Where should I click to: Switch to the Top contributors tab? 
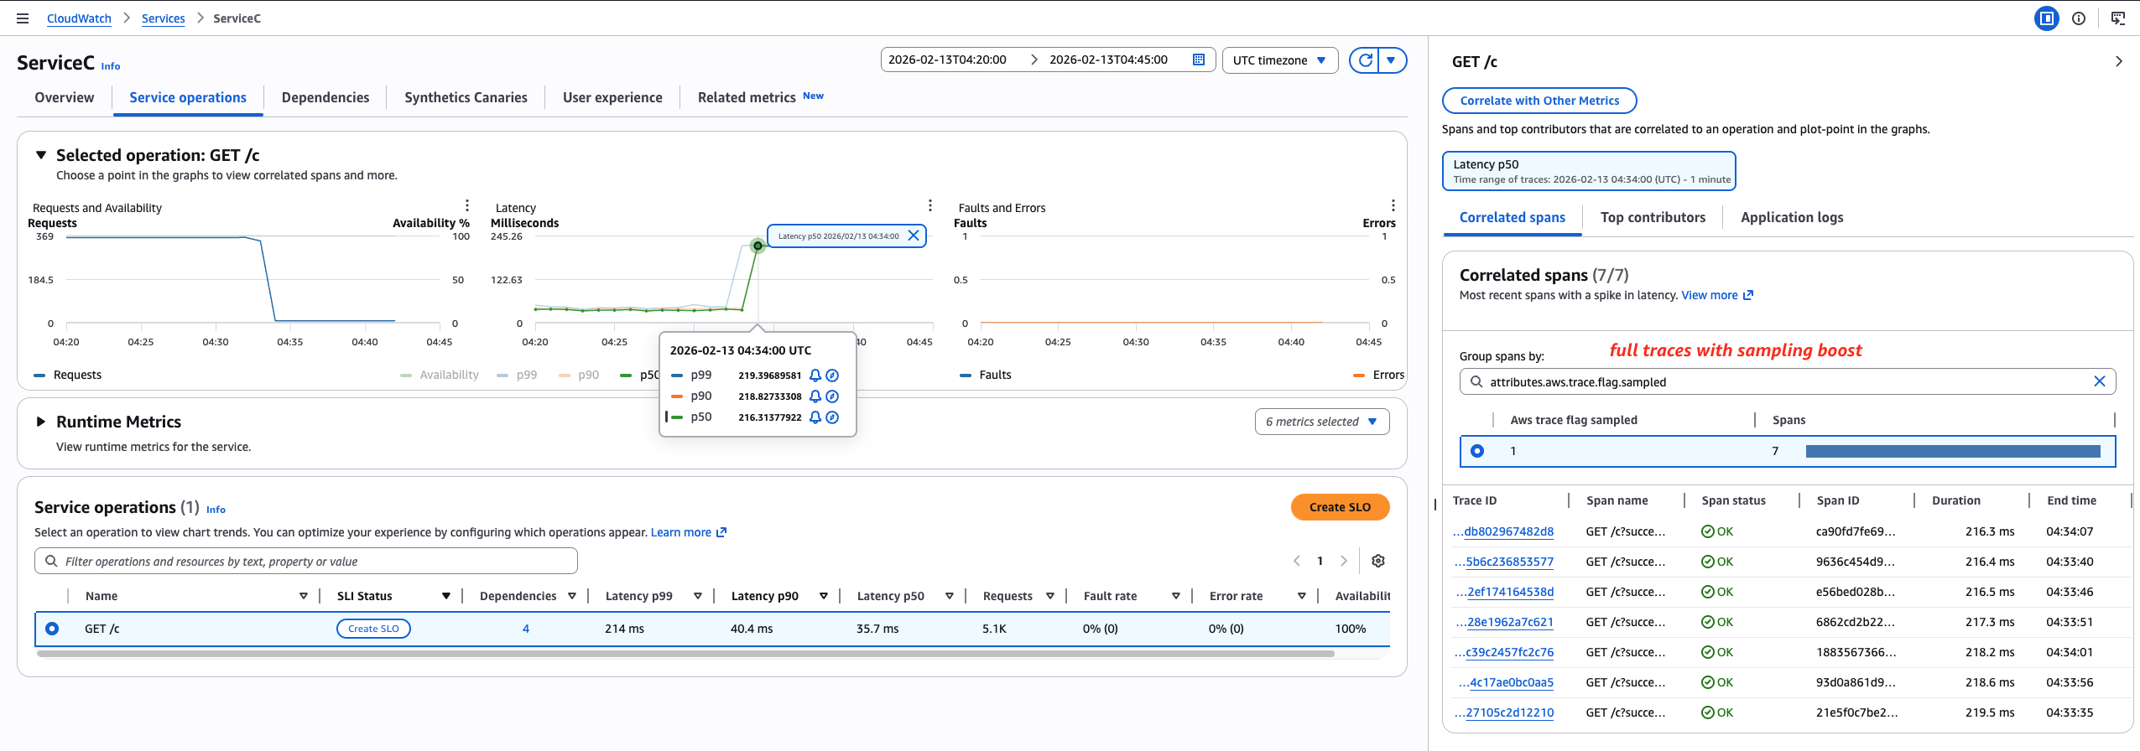1652,217
